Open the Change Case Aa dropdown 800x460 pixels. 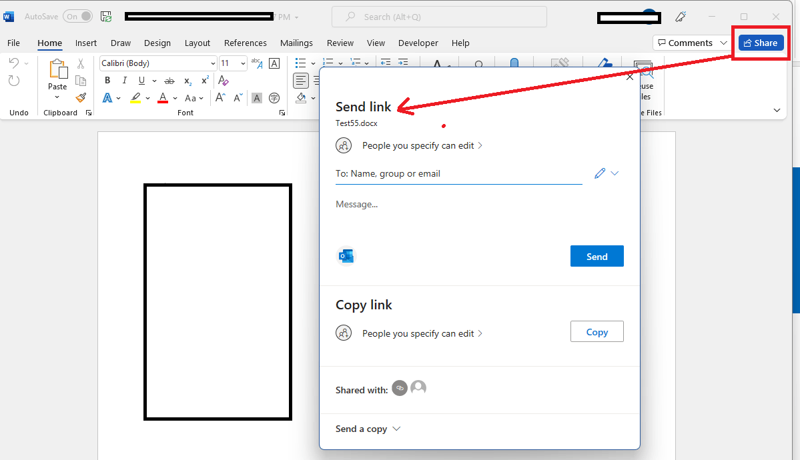tap(194, 98)
